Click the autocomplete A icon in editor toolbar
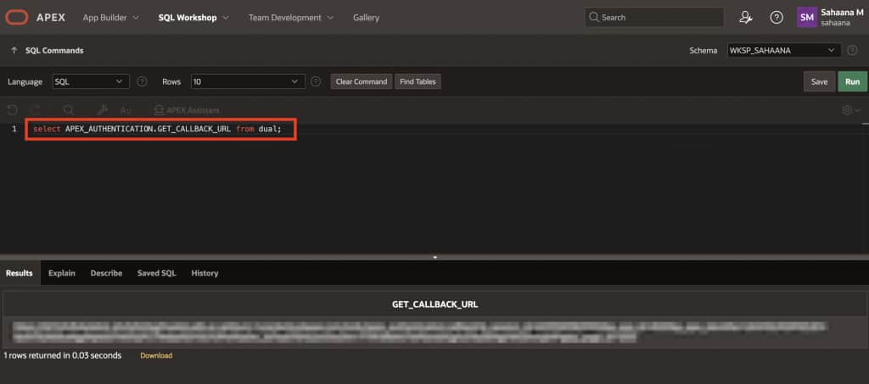Screen dimensions: 869x384 (x=125, y=110)
